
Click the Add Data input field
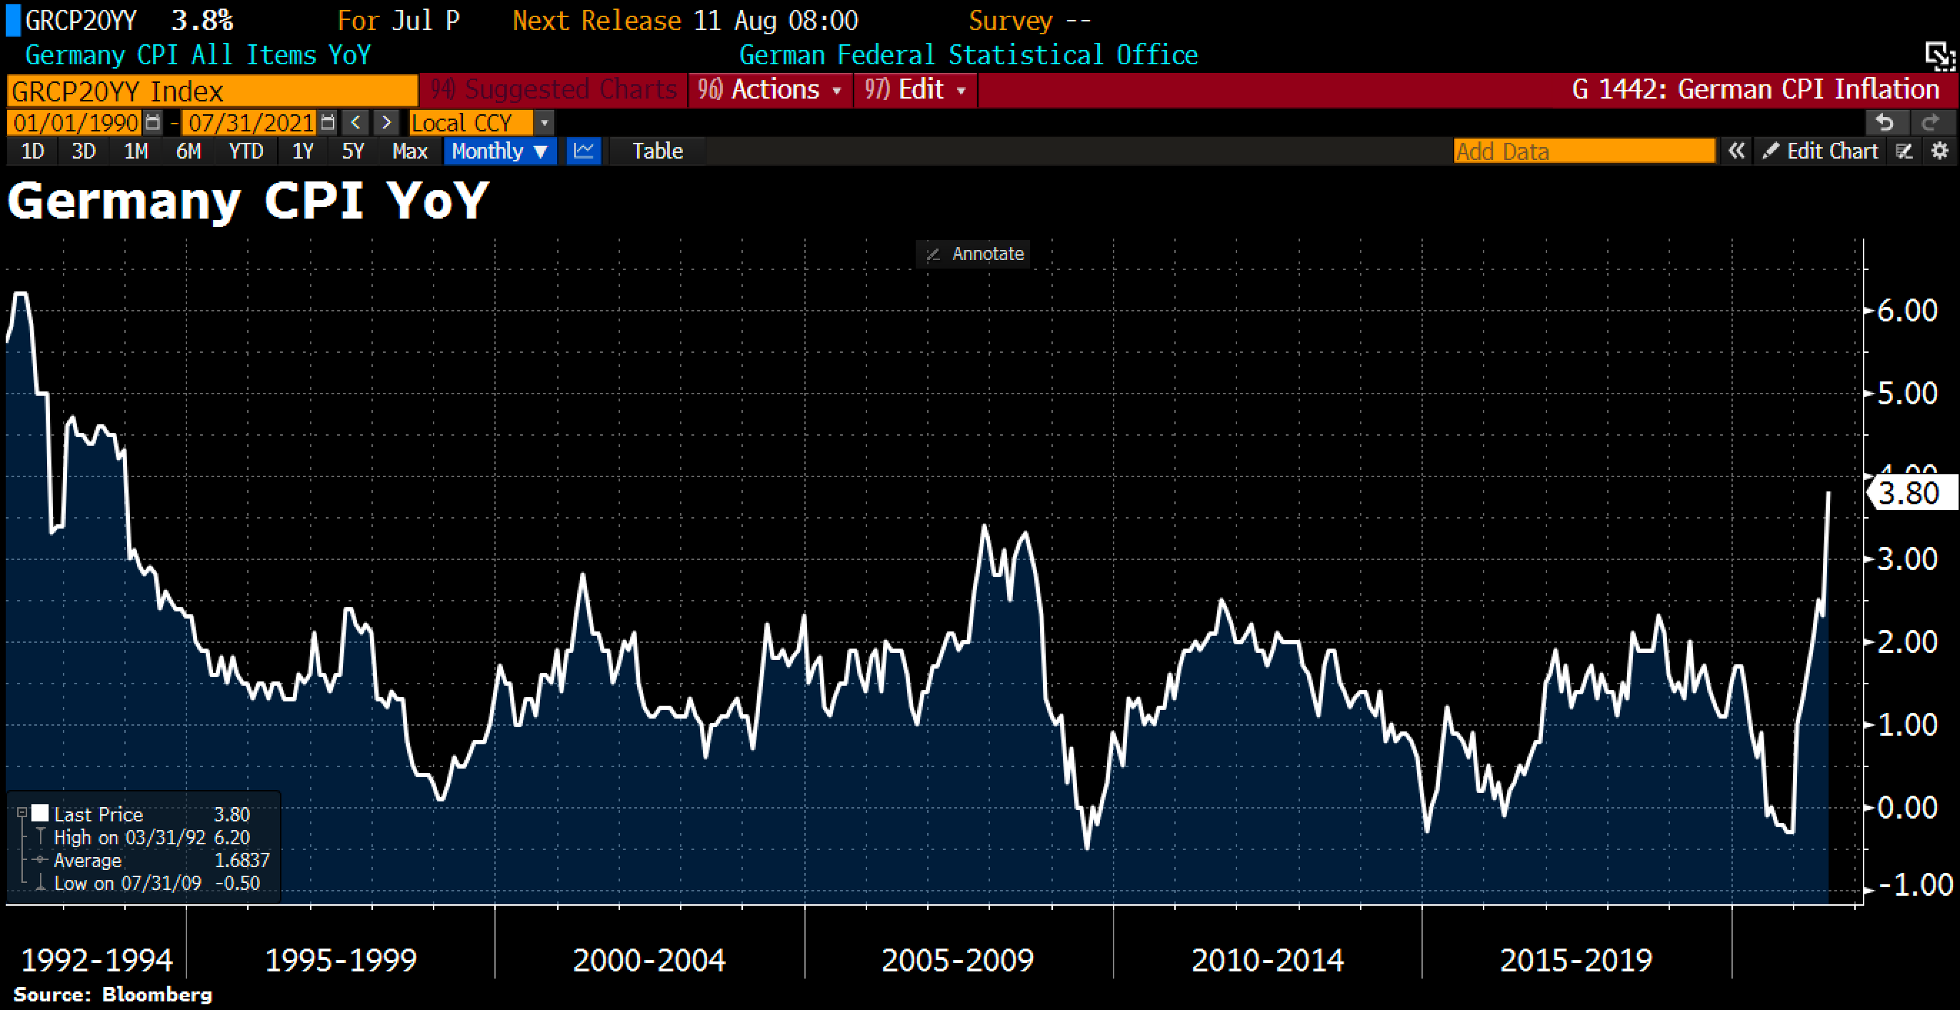pyautogui.click(x=1584, y=151)
